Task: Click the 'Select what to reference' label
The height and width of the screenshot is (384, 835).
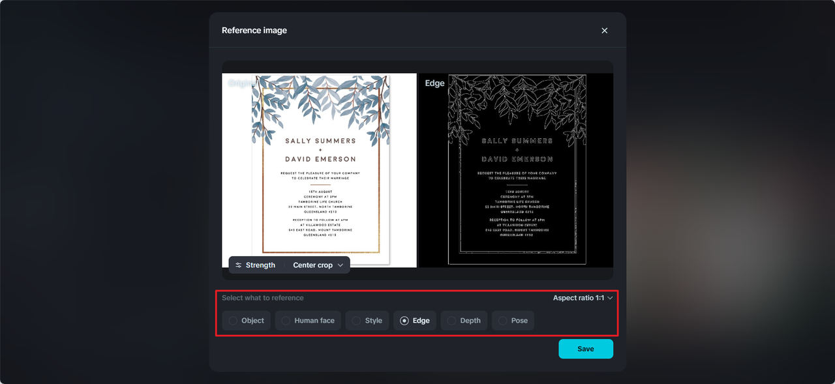Action: point(263,298)
